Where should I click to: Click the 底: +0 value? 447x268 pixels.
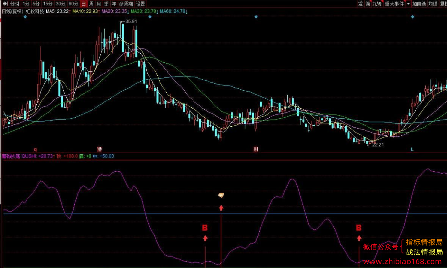pos(85,156)
